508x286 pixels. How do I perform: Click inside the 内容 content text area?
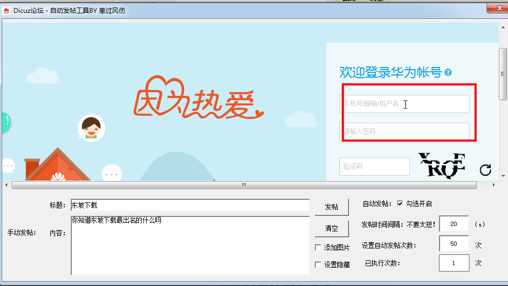click(190, 245)
